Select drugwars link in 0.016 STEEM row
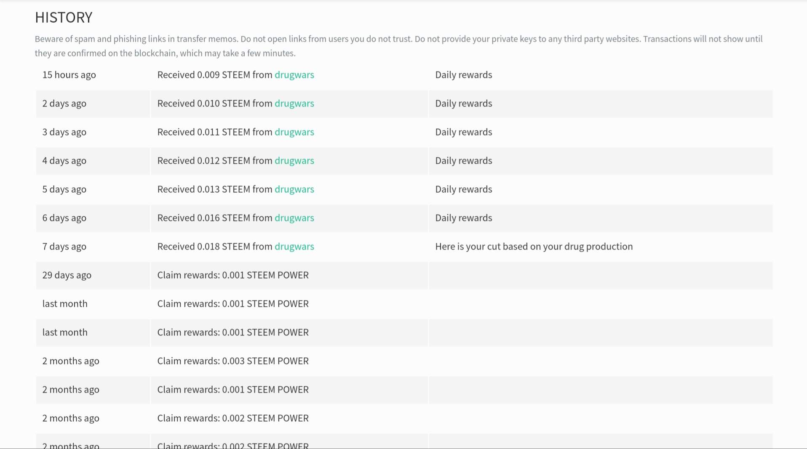The image size is (807, 449). [294, 218]
